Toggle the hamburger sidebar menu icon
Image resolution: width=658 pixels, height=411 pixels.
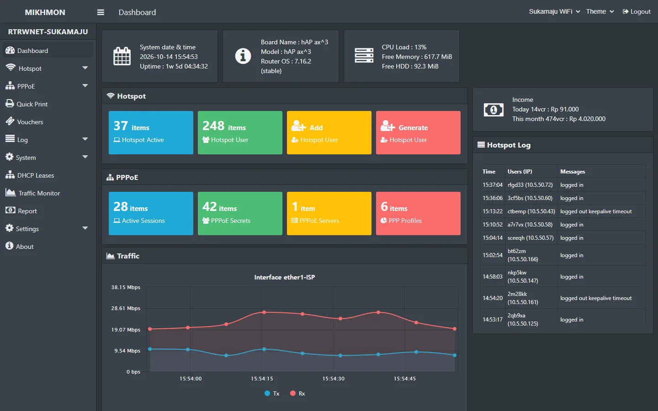[101, 12]
